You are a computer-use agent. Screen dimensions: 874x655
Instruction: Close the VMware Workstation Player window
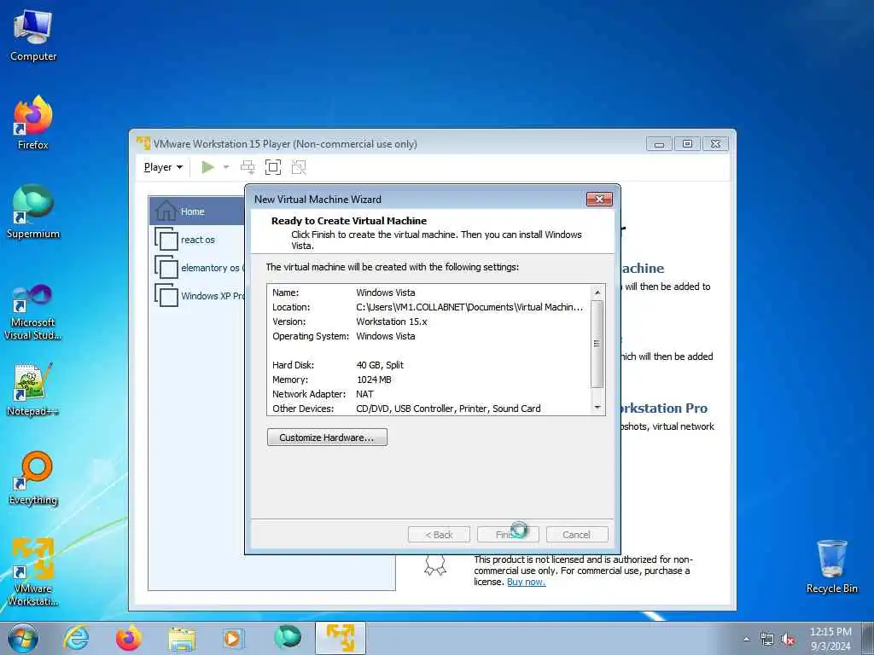(x=716, y=143)
